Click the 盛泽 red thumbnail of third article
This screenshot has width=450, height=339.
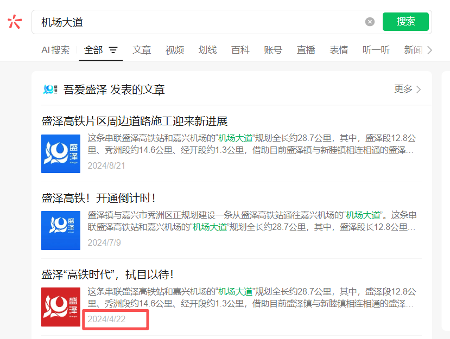click(x=60, y=307)
